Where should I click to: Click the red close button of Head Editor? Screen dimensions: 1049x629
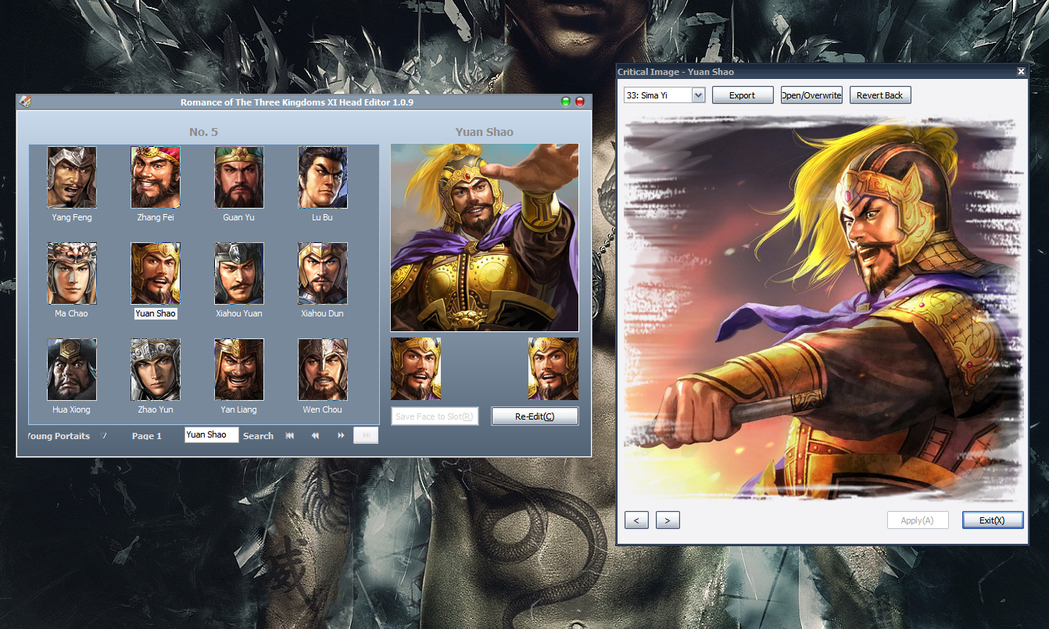tap(580, 102)
